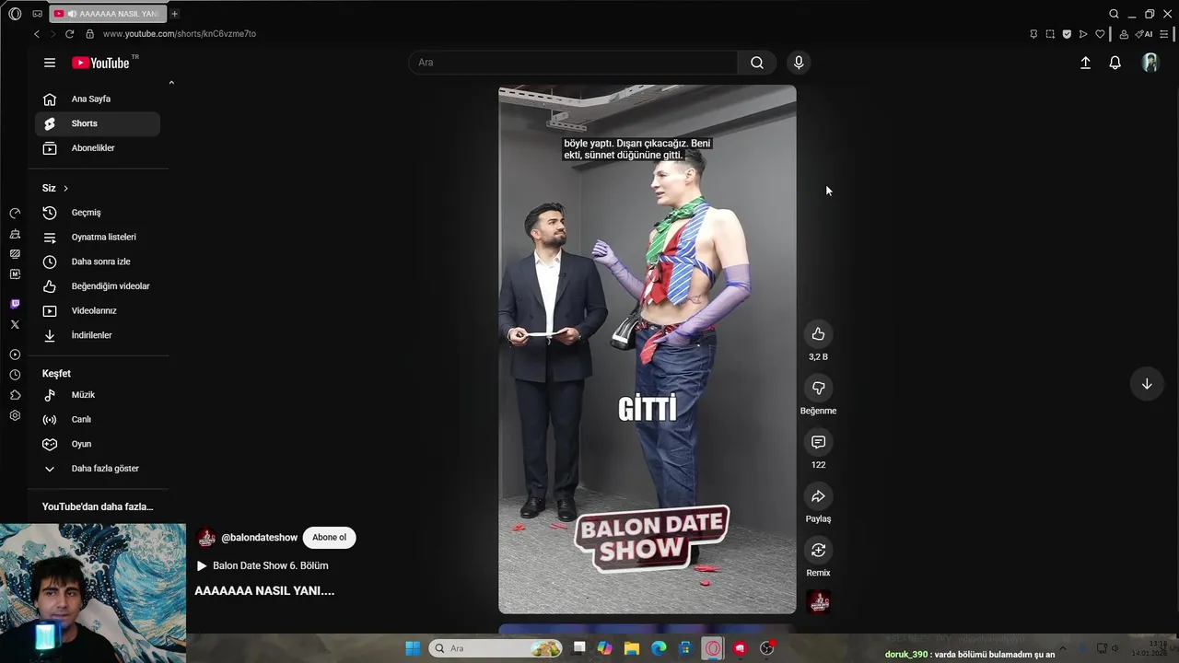Open Beğendiğim videolar
This screenshot has width=1179, height=663.
(98, 286)
